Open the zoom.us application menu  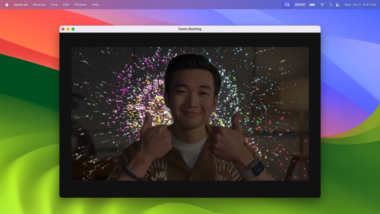[21, 5]
